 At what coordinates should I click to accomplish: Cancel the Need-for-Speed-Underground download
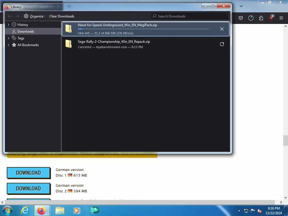click(x=222, y=29)
